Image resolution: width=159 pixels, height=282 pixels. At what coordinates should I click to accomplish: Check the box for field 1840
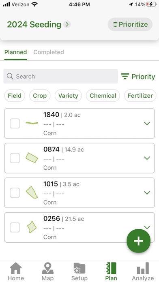[x=15, y=123]
